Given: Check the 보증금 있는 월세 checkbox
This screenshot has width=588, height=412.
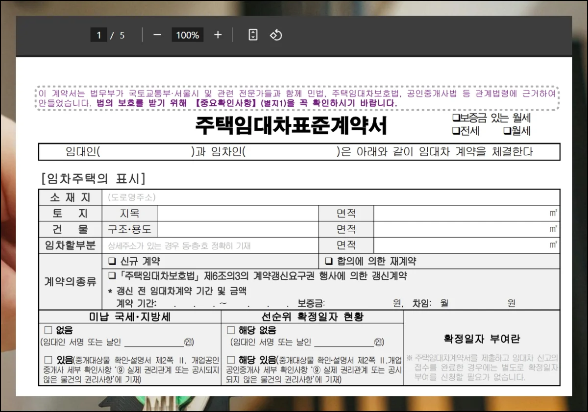Looking at the screenshot, I should point(456,118).
